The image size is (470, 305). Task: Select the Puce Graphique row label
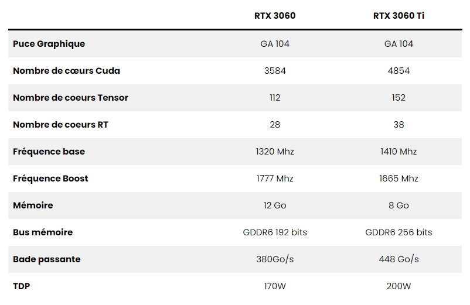[49, 44]
